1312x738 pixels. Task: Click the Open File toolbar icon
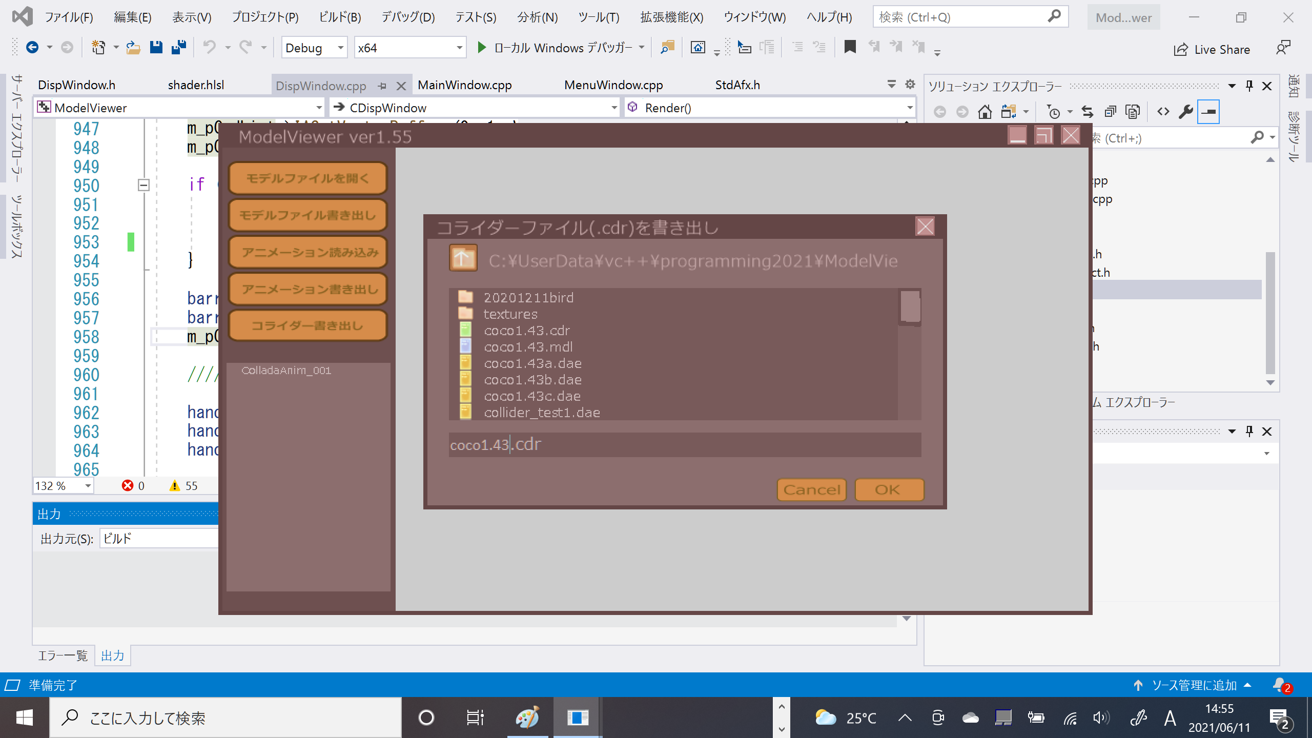tap(133, 48)
